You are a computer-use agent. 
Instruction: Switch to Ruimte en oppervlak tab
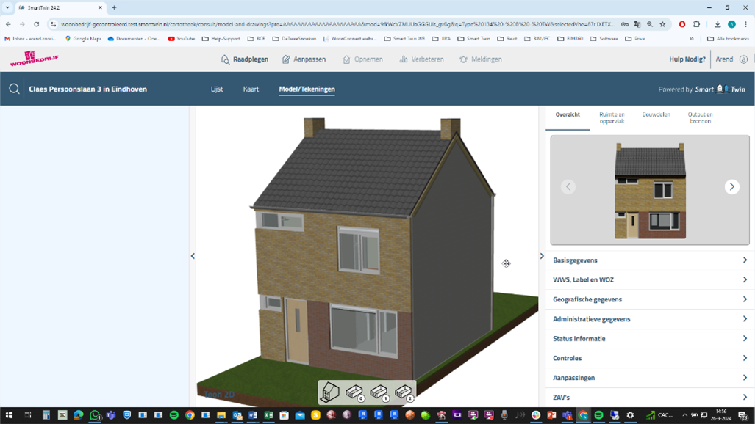coord(612,117)
